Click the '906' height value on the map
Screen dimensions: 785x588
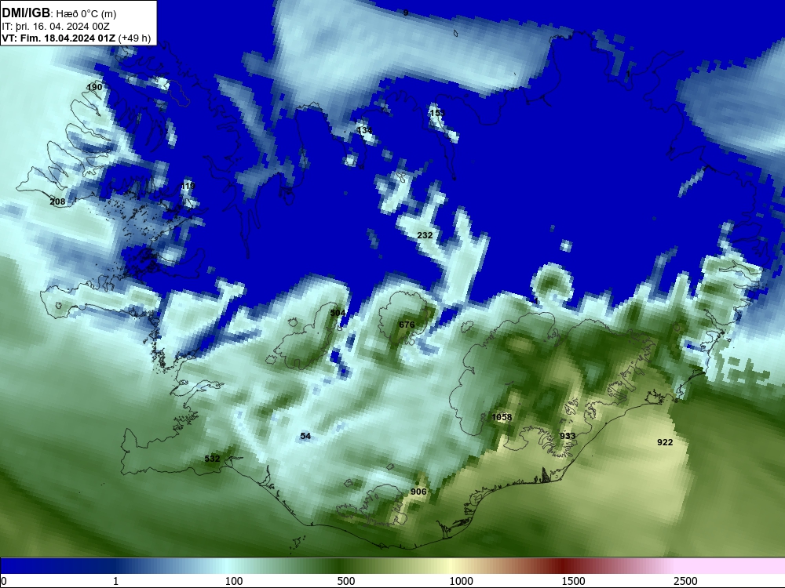coord(418,492)
